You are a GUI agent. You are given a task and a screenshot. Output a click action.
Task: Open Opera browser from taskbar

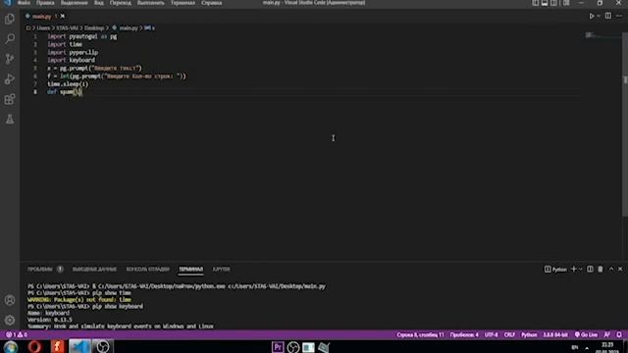coord(34,346)
